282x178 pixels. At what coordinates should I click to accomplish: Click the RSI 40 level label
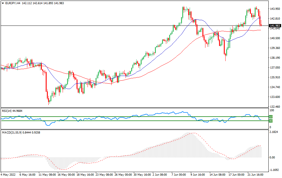(x=271, y=121)
